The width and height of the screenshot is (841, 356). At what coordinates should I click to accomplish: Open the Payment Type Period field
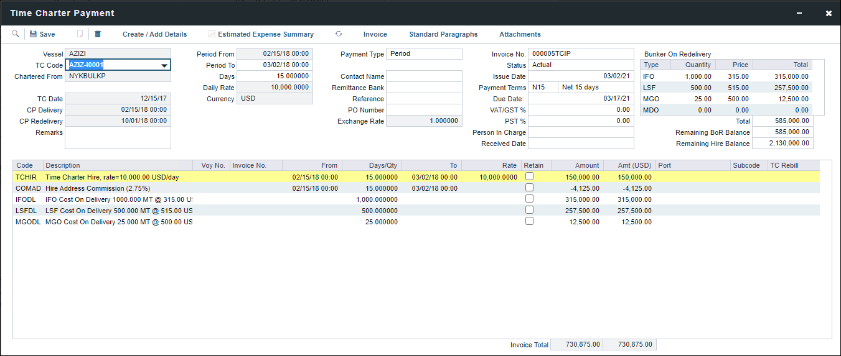[424, 54]
